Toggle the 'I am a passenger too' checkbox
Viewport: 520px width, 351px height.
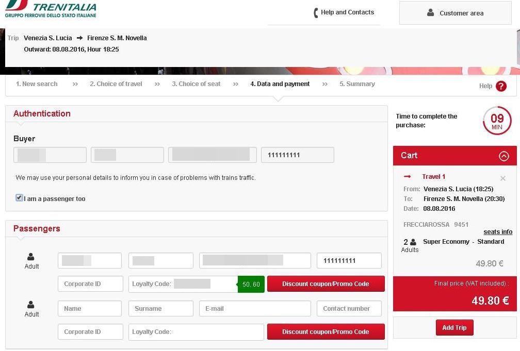[x=19, y=198]
